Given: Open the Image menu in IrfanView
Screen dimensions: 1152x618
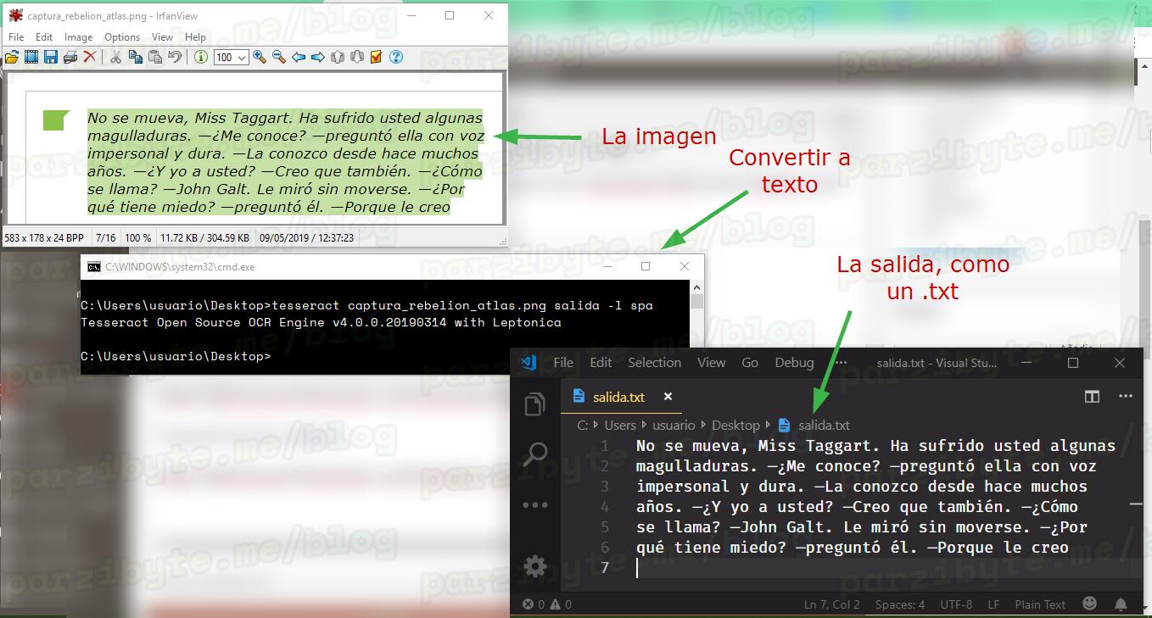Looking at the screenshot, I should (x=78, y=37).
